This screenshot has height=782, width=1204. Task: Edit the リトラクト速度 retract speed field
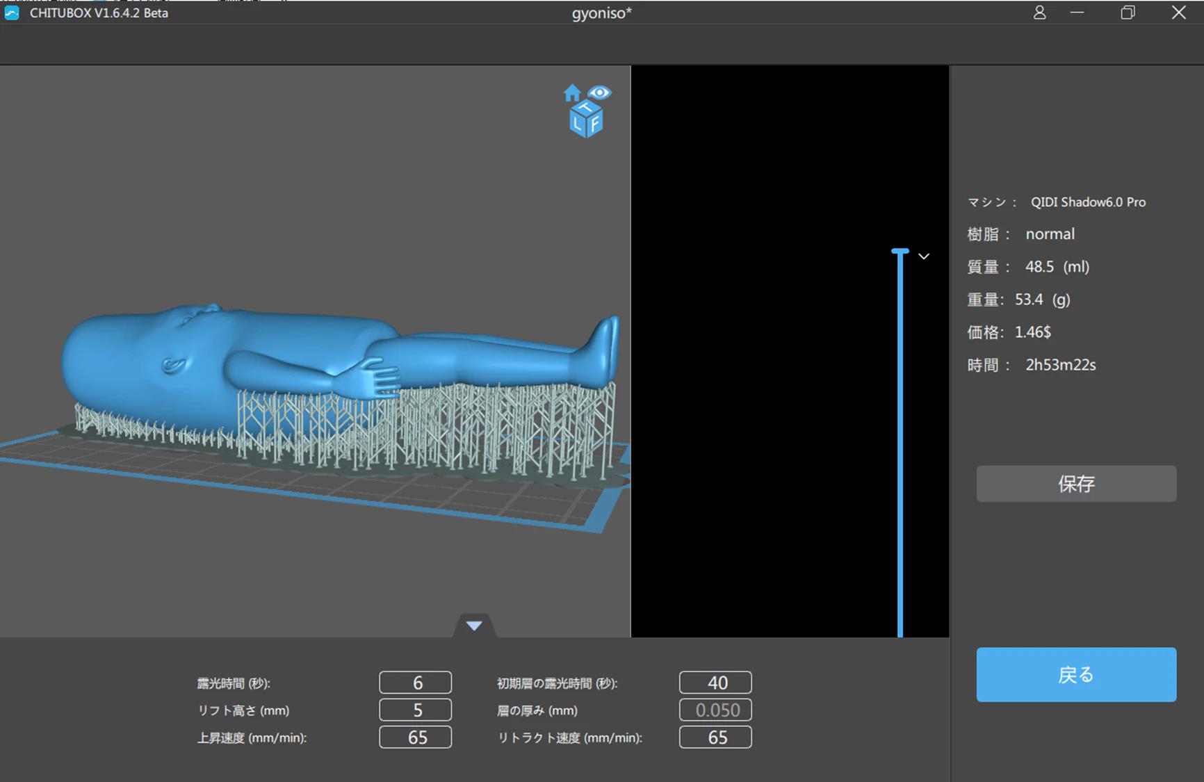coord(715,737)
